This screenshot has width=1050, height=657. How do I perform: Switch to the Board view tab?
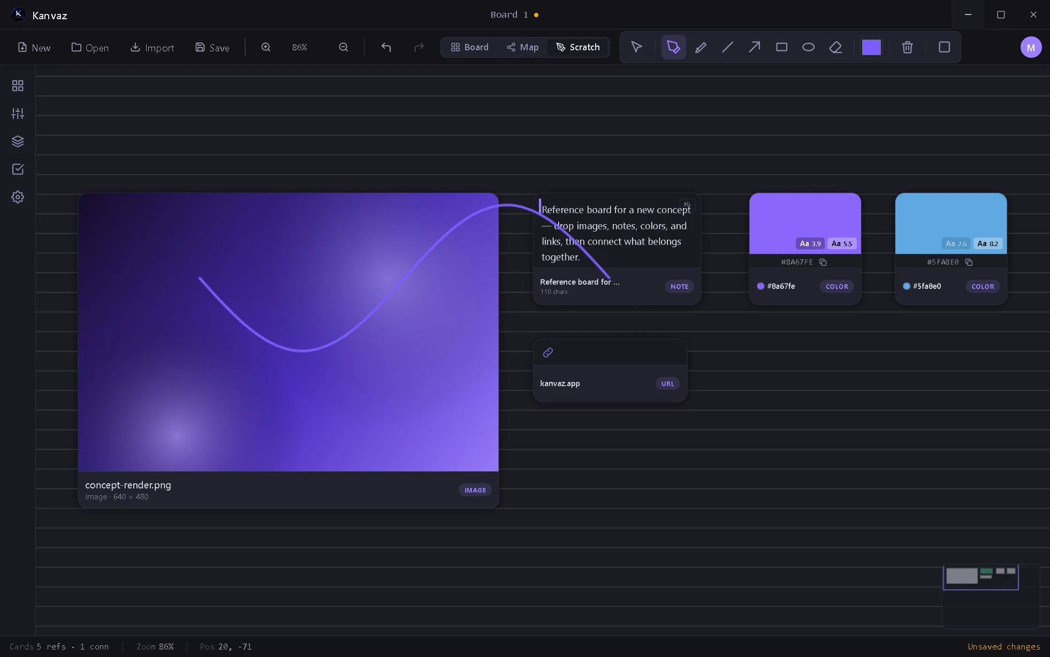(x=469, y=47)
